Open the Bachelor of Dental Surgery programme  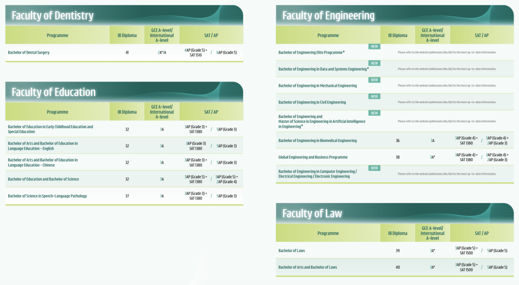(29, 52)
